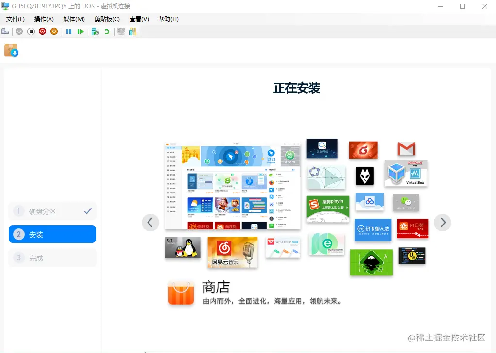Click the grey Start power icon

19,32
